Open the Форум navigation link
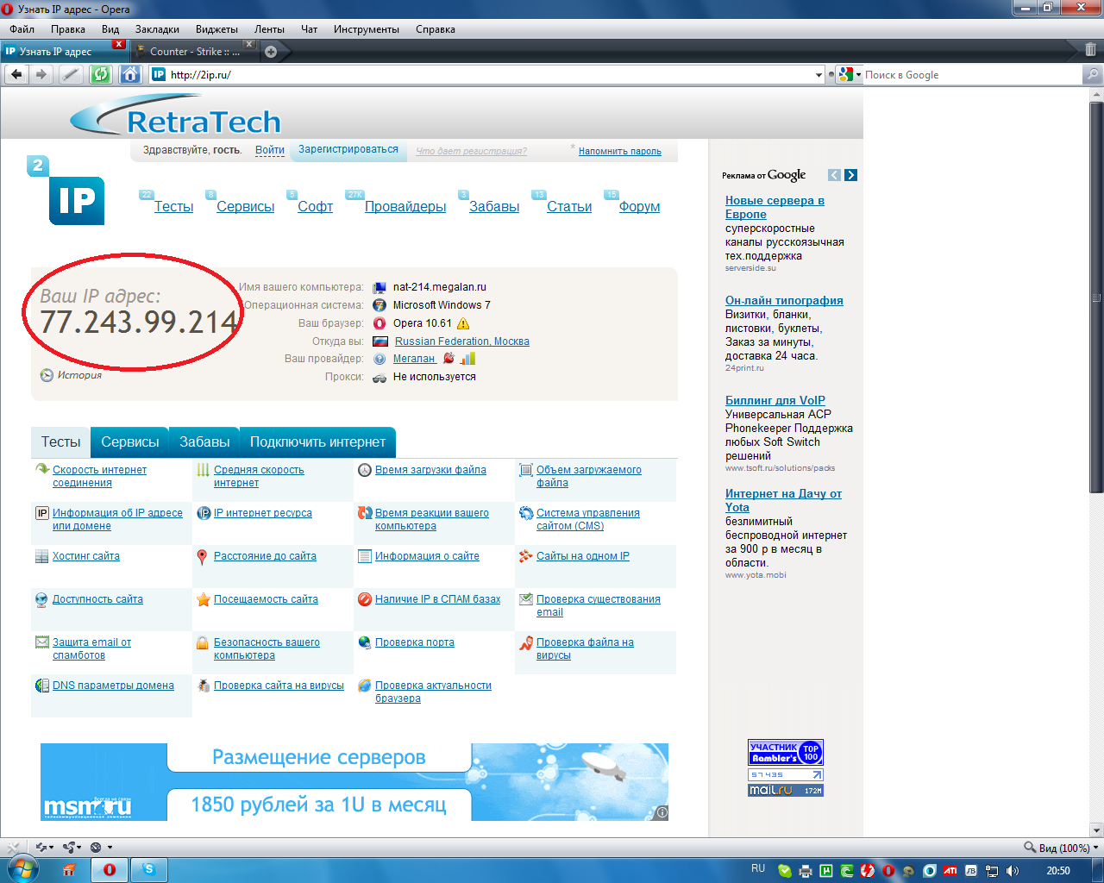Viewport: 1104px width, 883px height. point(639,207)
